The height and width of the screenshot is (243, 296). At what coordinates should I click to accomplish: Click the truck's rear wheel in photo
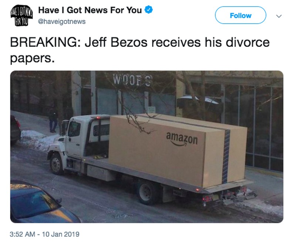pos(146,192)
